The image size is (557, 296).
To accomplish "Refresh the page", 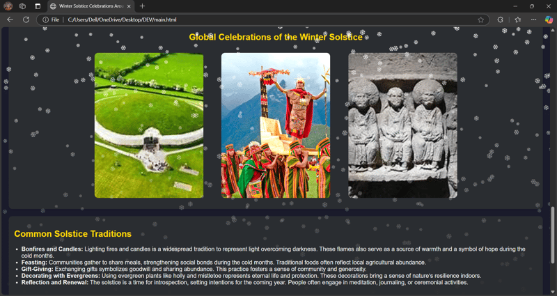I will pyautogui.click(x=26, y=20).
